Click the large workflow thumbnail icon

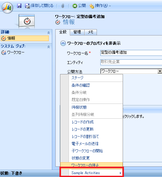(x=27, y=21)
